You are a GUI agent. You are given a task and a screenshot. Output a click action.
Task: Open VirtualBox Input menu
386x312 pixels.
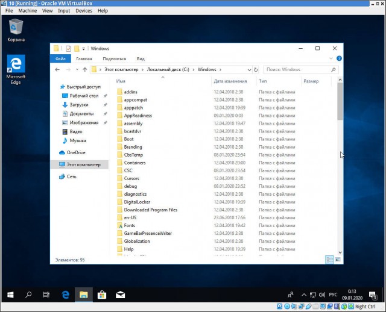point(64,11)
